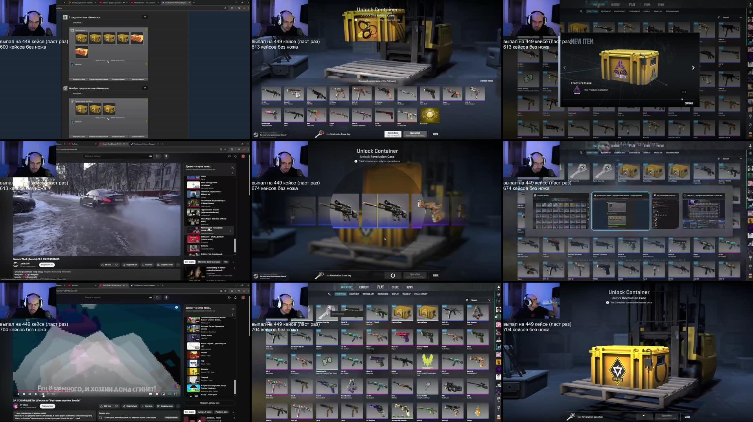Click Показать запись чата button
This screenshot has width=753, height=422.
coord(210,403)
